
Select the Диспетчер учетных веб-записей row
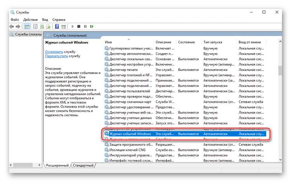point(185,113)
